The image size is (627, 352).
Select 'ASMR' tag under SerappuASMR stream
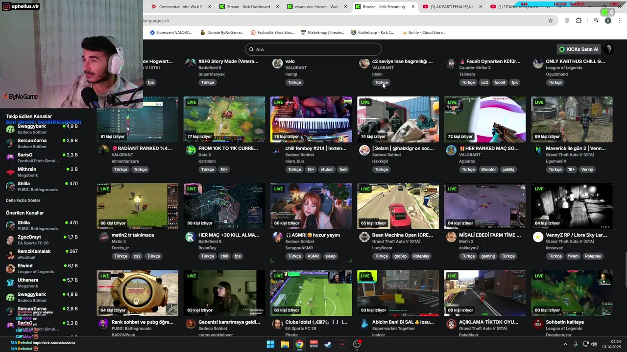[313, 256]
